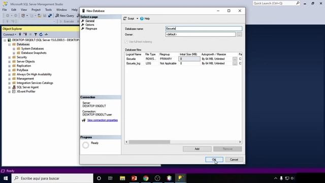Click the horizontal scrollbar in files grid

point(149,142)
